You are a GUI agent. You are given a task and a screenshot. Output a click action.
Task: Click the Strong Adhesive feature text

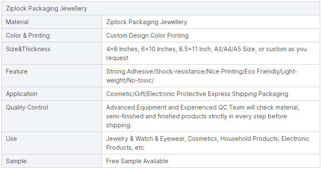coord(202,76)
